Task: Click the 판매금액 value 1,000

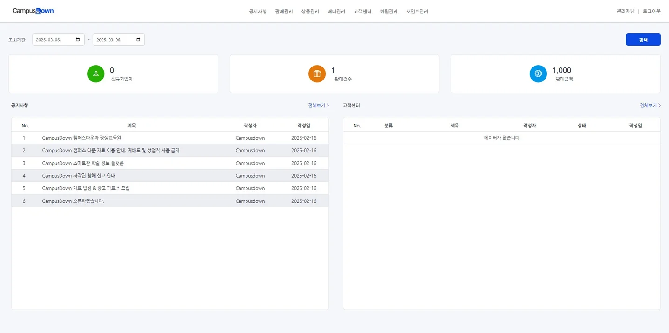Action: [562, 70]
